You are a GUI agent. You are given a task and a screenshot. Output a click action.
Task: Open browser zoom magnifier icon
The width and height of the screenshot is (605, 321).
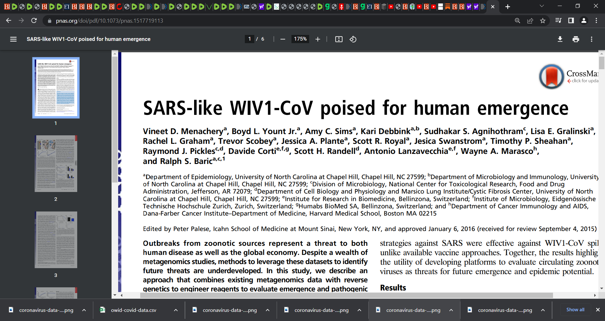pyautogui.click(x=517, y=20)
